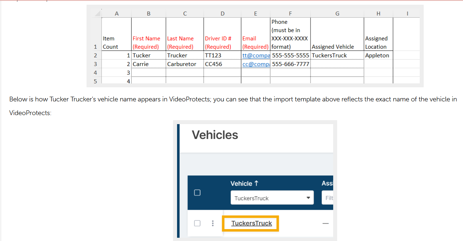
Task: Select spreadsheet column C header
Action: coord(185,14)
